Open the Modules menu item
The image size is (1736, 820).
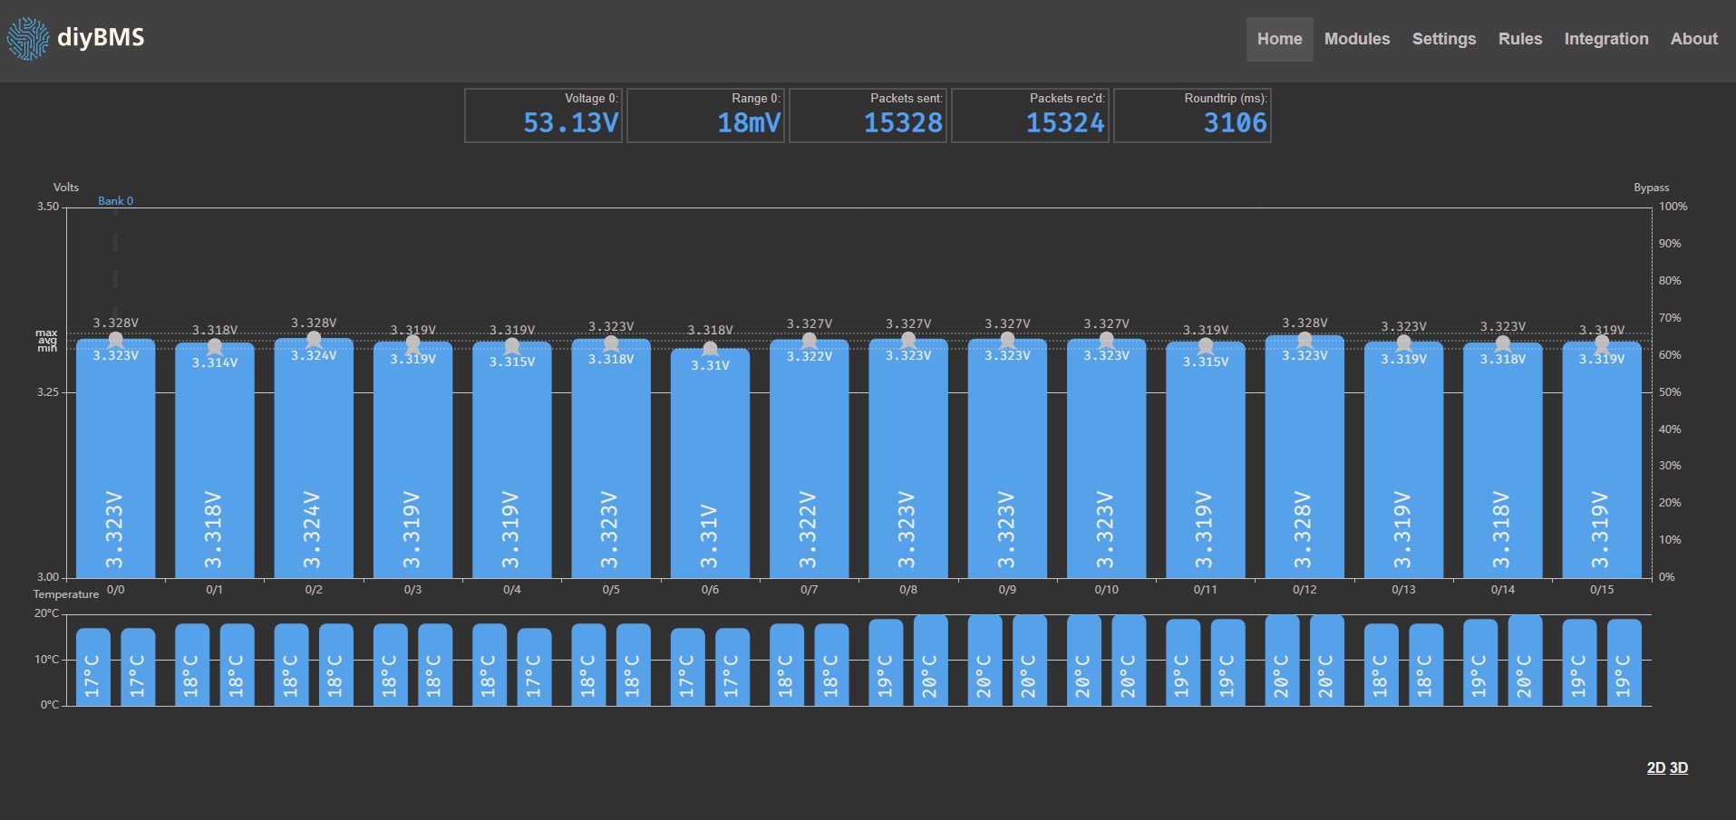click(1357, 39)
